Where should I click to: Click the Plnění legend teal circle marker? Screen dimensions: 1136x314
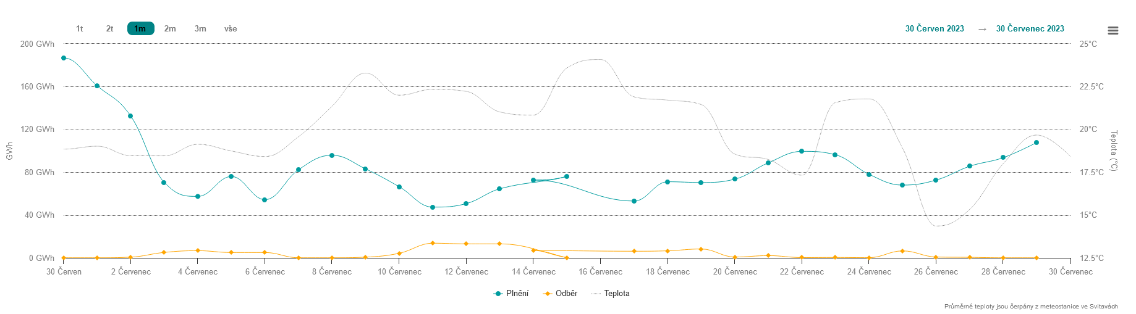click(498, 294)
